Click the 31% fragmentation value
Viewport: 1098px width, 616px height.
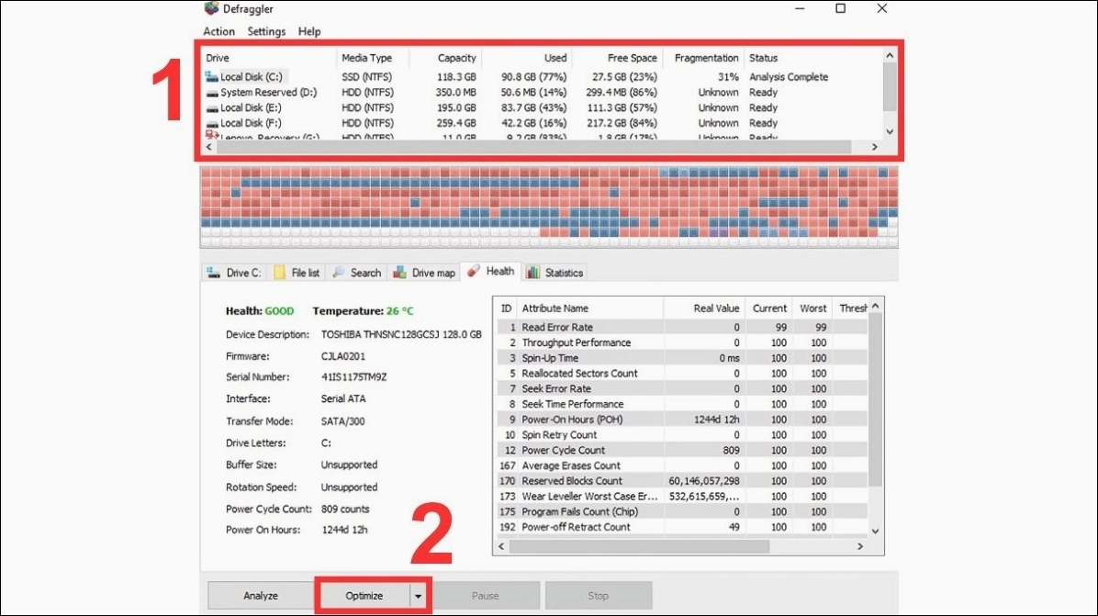pyautogui.click(x=728, y=77)
